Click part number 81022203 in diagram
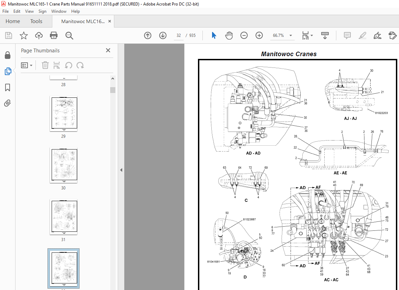The image size is (399, 290). click(381, 113)
